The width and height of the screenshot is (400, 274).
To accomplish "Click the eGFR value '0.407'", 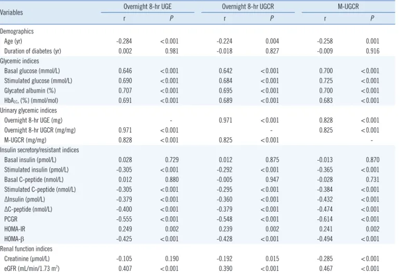I will click(125, 269).
